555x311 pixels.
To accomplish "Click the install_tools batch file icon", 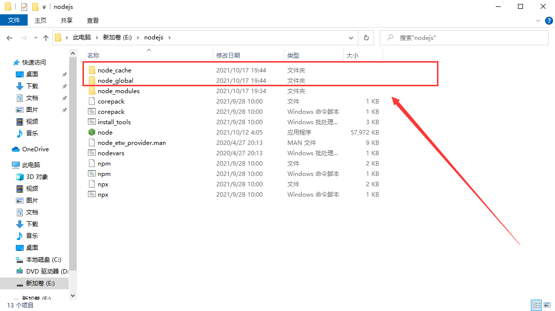I will [92, 122].
